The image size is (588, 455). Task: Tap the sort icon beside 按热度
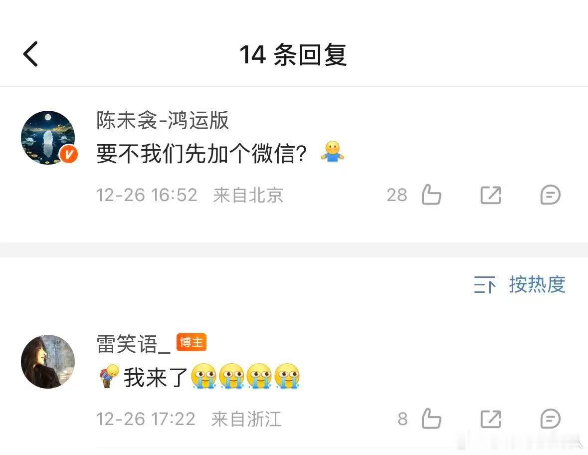[x=484, y=285]
